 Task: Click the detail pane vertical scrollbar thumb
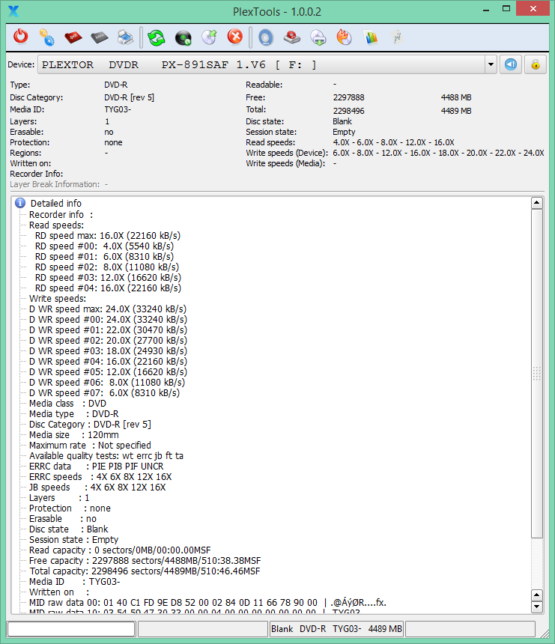tap(536, 374)
